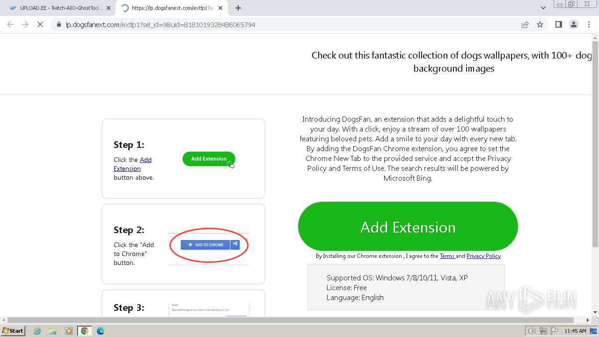The height and width of the screenshot is (337, 599).
Task: Click the small Add Extension button in Step 1
Action: point(209,159)
